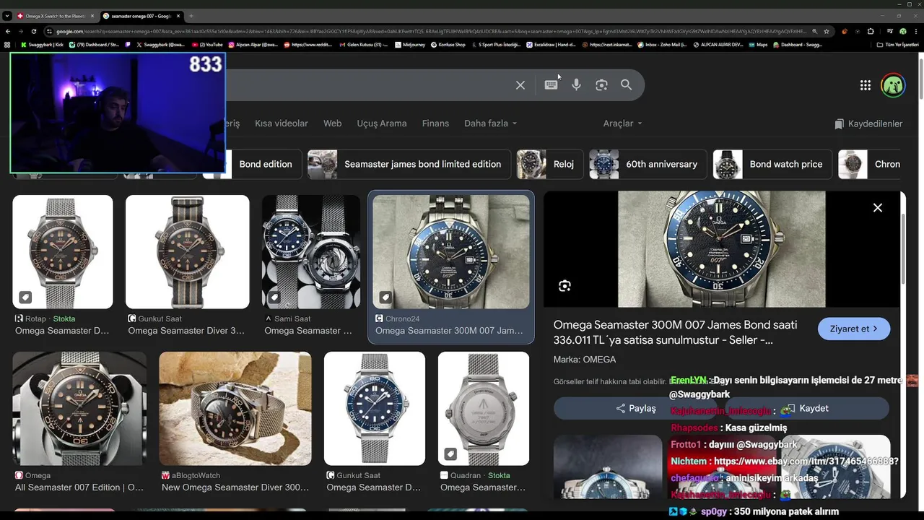This screenshot has height=520, width=924.
Task: Open the page zoom magnifier in the address bar
Action: [814, 32]
